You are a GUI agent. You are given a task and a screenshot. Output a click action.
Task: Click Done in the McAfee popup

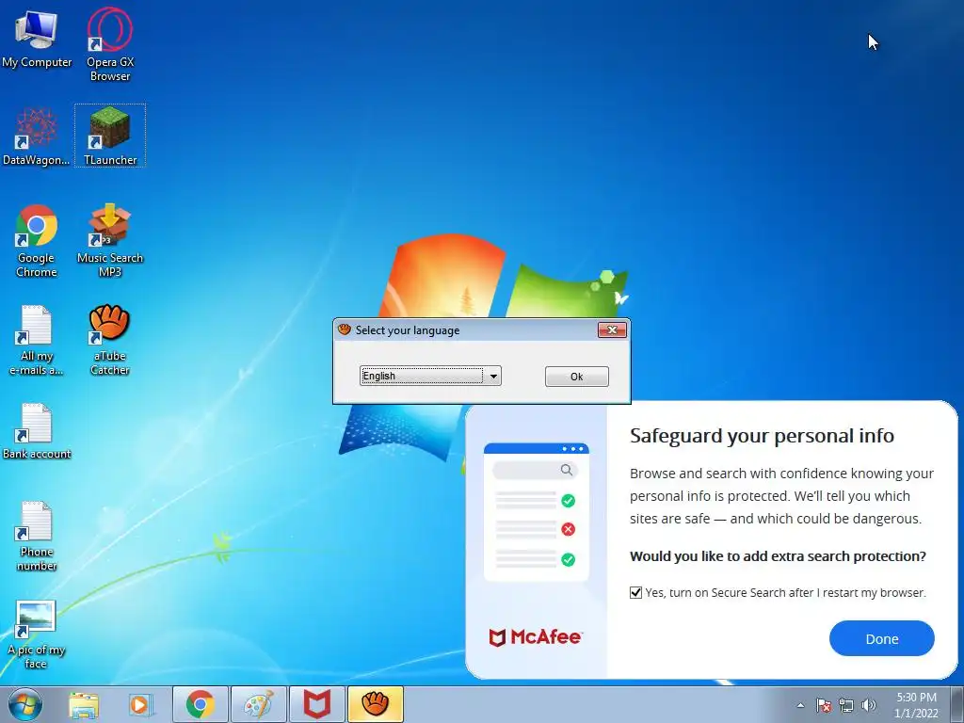pyautogui.click(x=881, y=639)
